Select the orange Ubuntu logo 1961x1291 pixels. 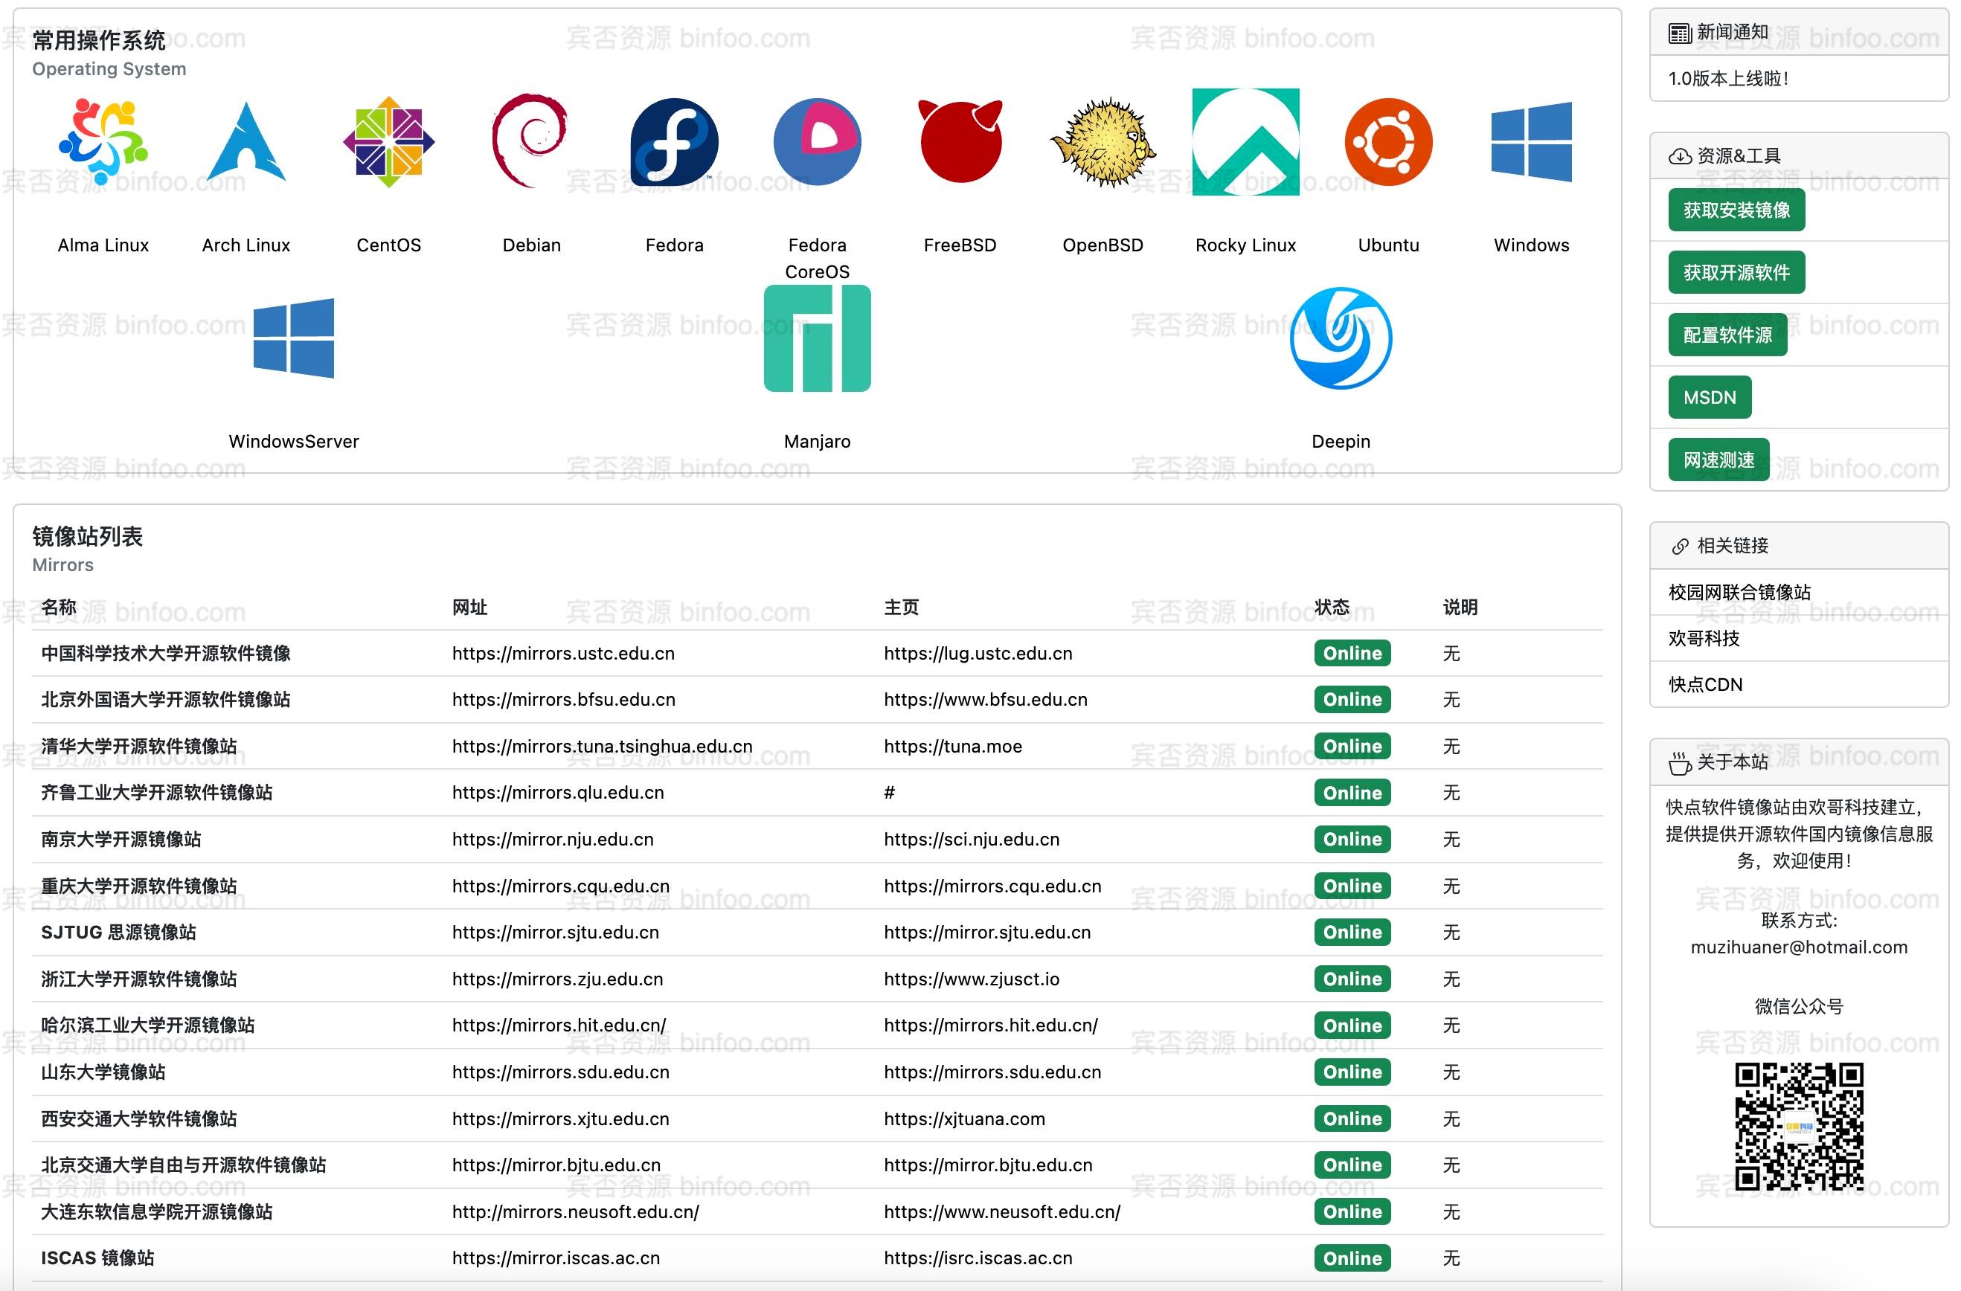(1388, 142)
